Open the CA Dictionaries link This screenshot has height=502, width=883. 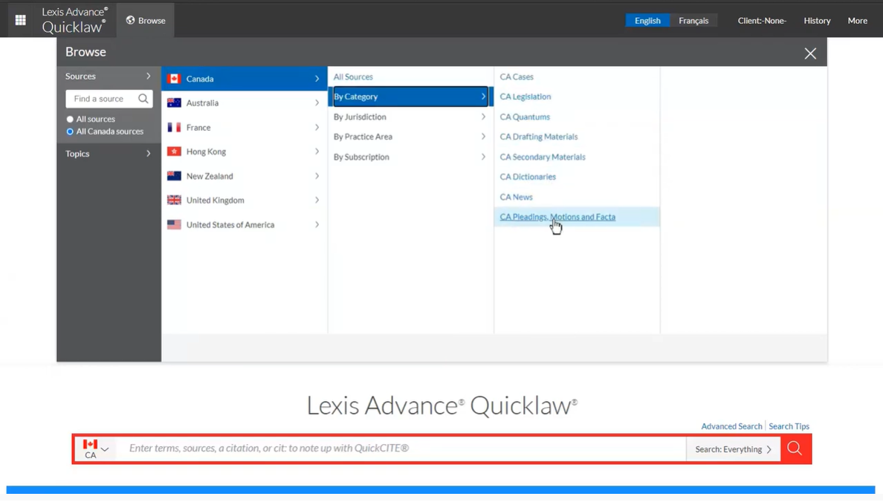coord(528,176)
